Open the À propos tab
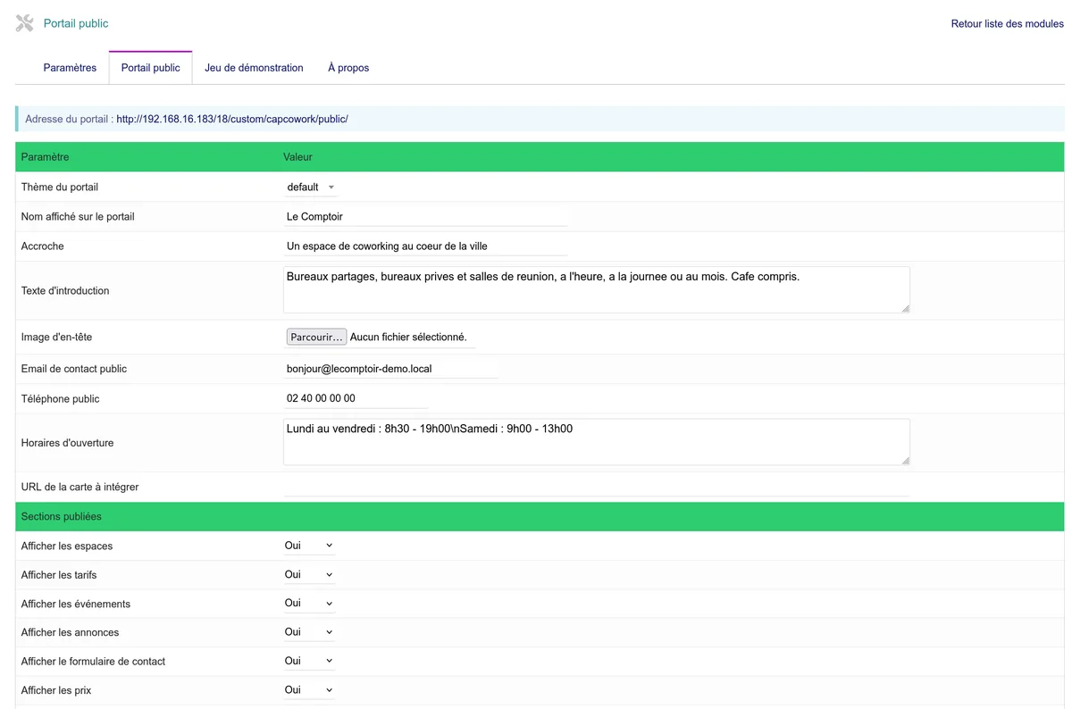The height and width of the screenshot is (709, 1072). tap(348, 68)
